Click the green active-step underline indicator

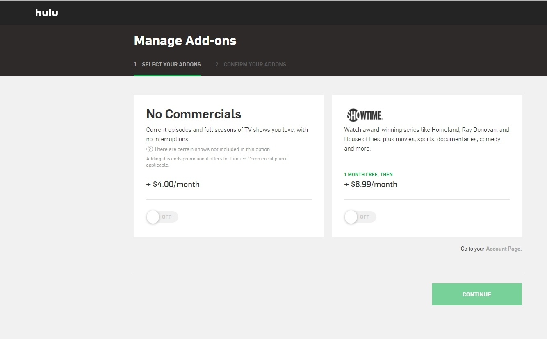pyautogui.click(x=167, y=75)
